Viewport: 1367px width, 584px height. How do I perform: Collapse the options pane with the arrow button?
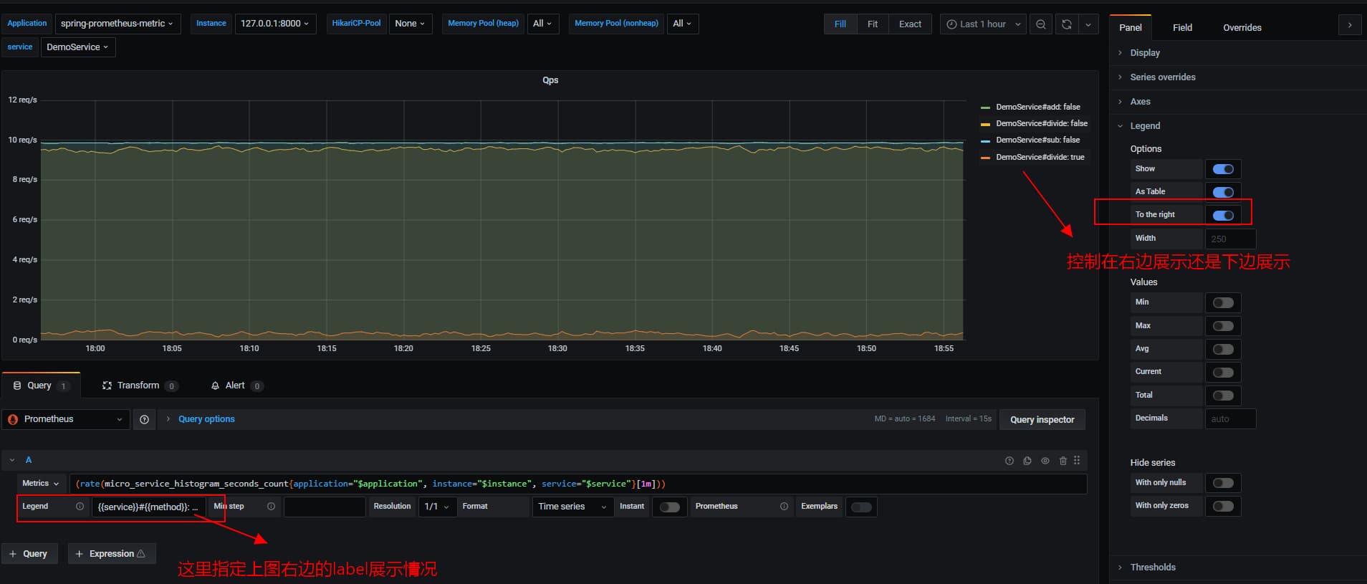click(1350, 25)
